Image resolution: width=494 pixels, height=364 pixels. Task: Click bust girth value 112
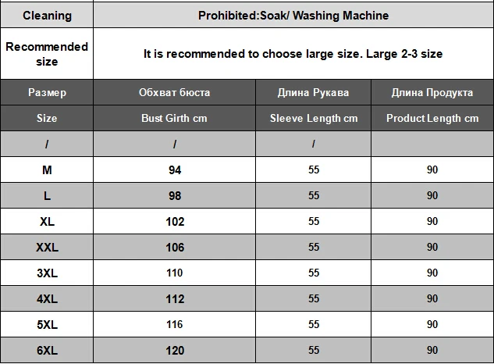(x=175, y=298)
